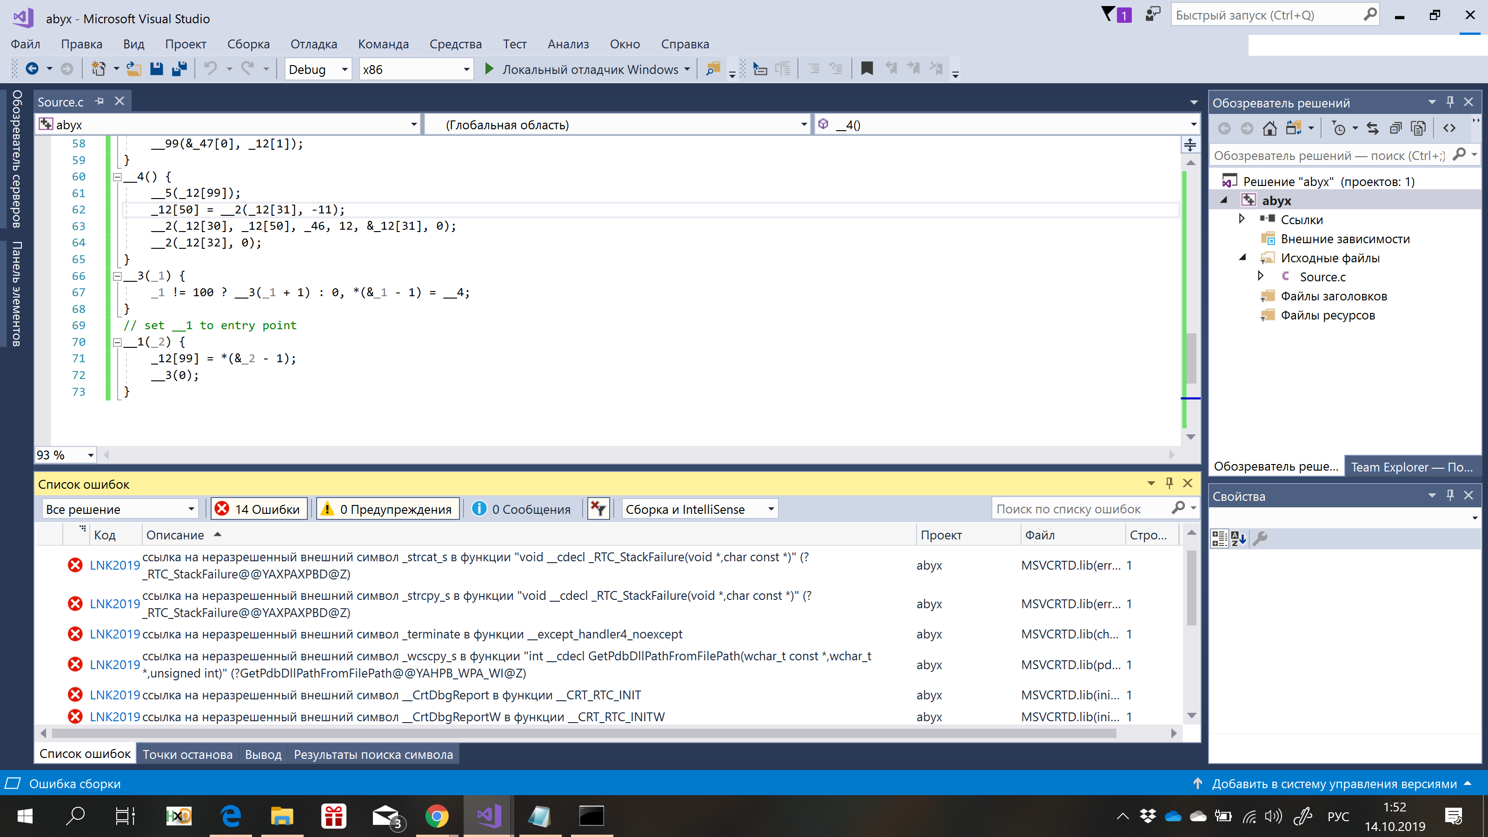Open the Debug configuration dropdown
1488x837 pixels.
344,69
